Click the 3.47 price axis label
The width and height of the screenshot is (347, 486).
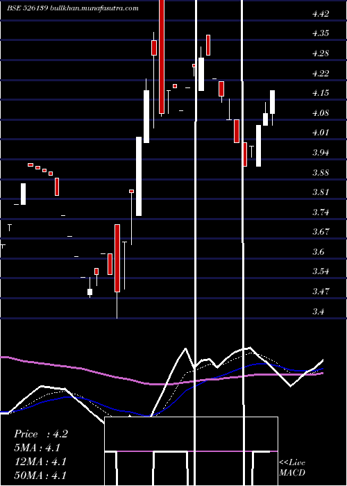click(321, 292)
